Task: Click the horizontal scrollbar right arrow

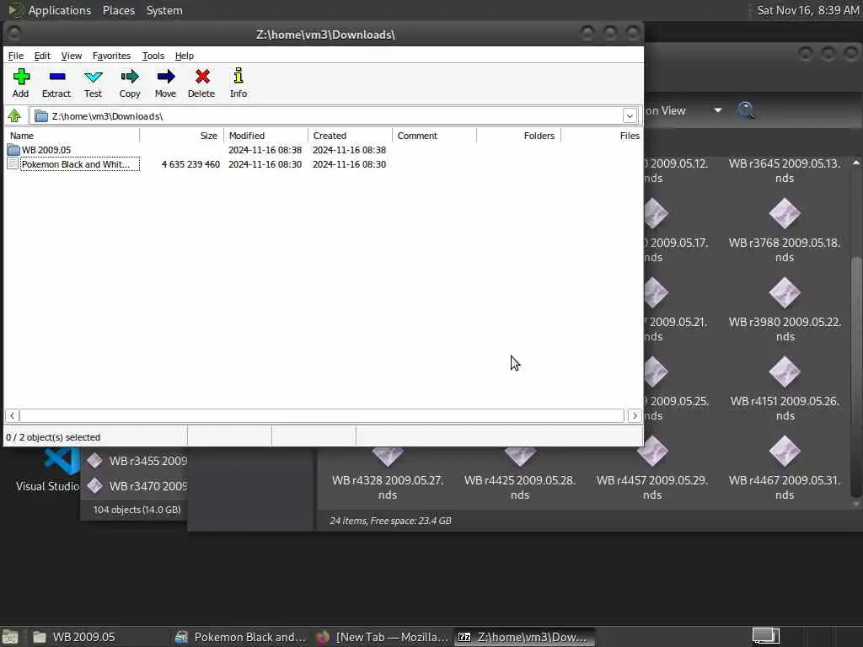Action: point(635,416)
